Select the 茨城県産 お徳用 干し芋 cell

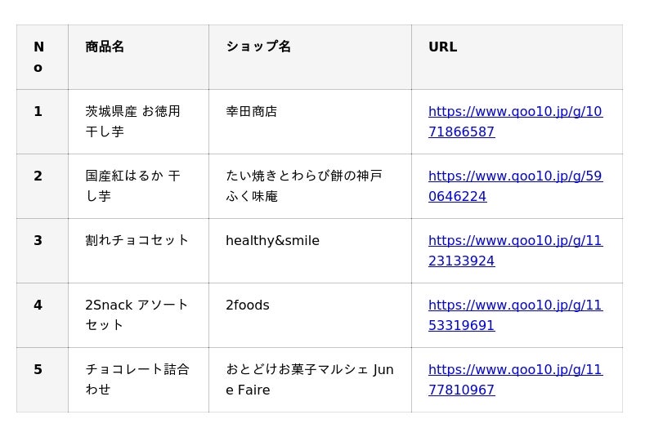pos(133,121)
